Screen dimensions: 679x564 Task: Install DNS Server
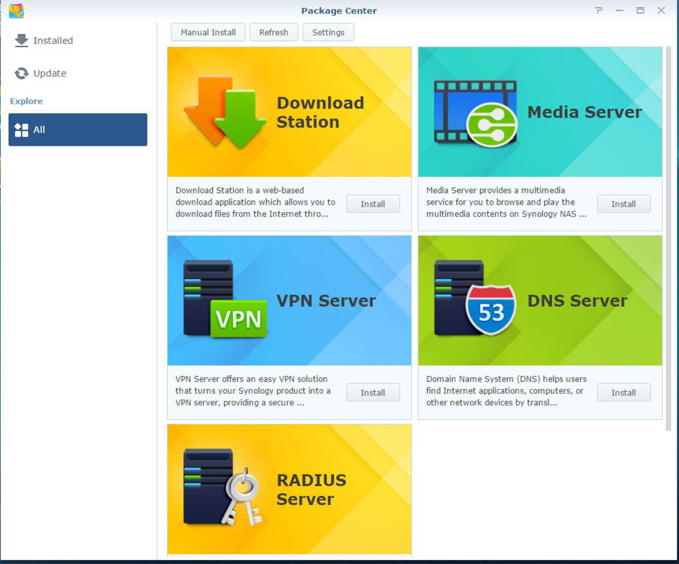pos(624,393)
